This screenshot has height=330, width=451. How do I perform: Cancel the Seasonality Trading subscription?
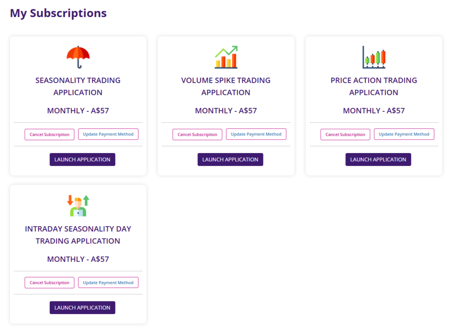49,134
